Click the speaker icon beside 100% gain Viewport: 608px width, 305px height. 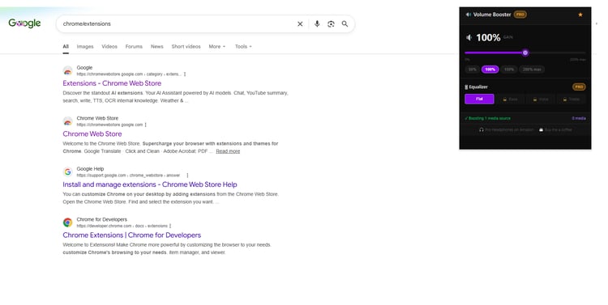(x=469, y=37)
